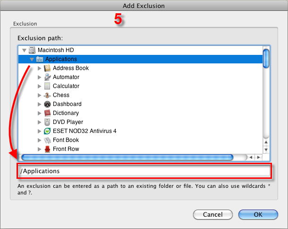Collapse the Macintosh HD tree node
The width and height of the screenshot is (288, 229).
pos(24,50)
